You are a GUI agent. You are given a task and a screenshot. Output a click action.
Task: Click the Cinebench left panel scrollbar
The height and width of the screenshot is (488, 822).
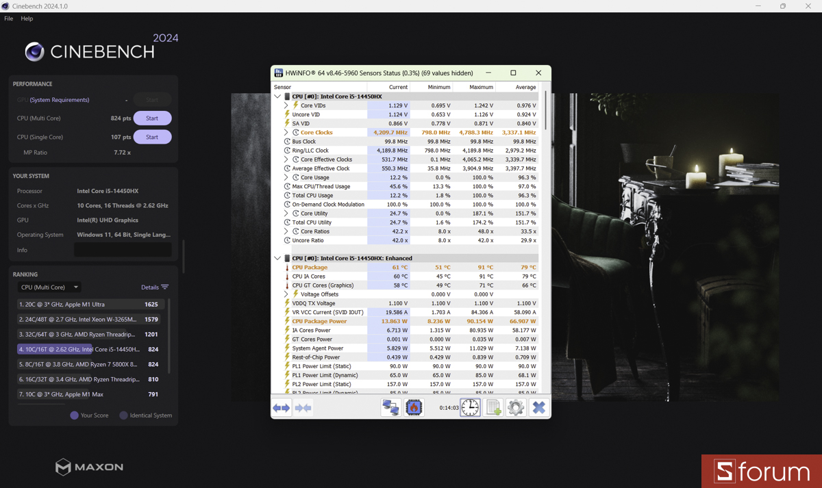(x=183, y=256)
